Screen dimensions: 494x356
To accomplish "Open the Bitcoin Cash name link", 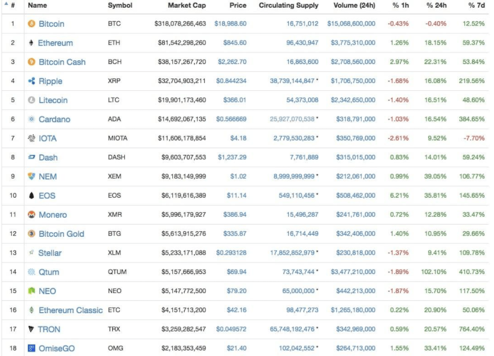I will point(62,62).
